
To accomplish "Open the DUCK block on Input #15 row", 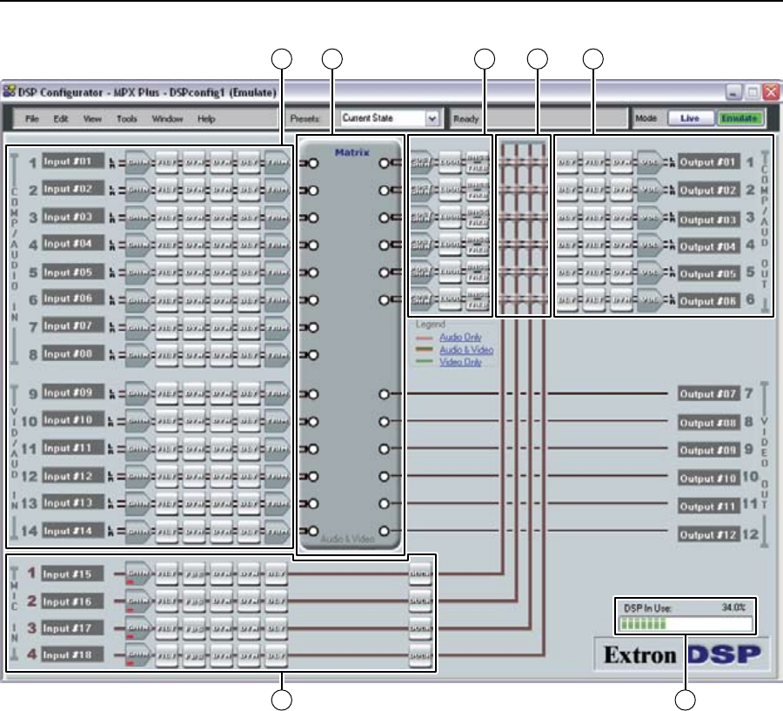I will (x=420, y=574).
